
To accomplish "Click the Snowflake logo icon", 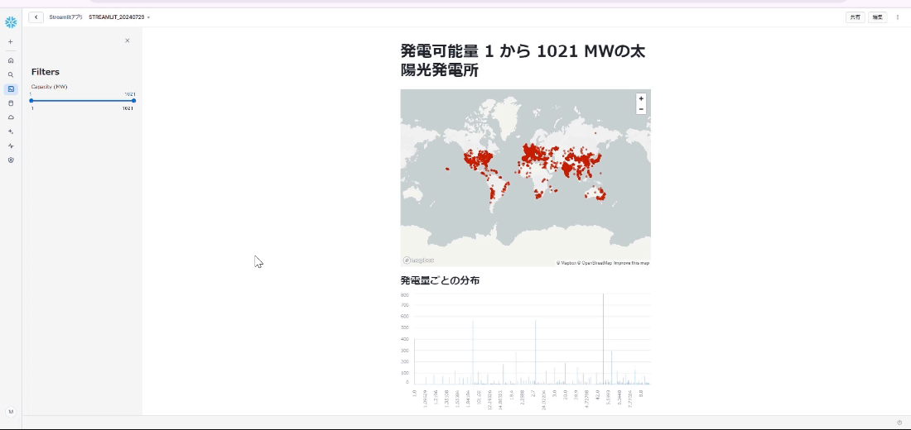I will pyautogui.click(x=11, y=22).
